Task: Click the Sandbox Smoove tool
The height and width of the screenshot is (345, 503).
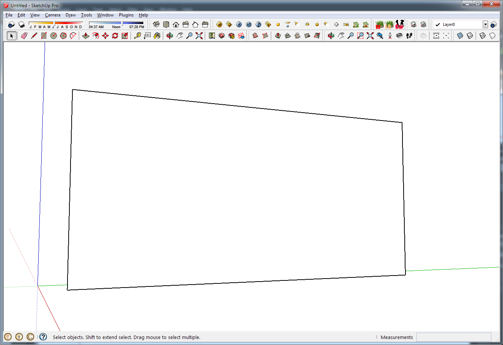Action: click(x=278, y=36)
